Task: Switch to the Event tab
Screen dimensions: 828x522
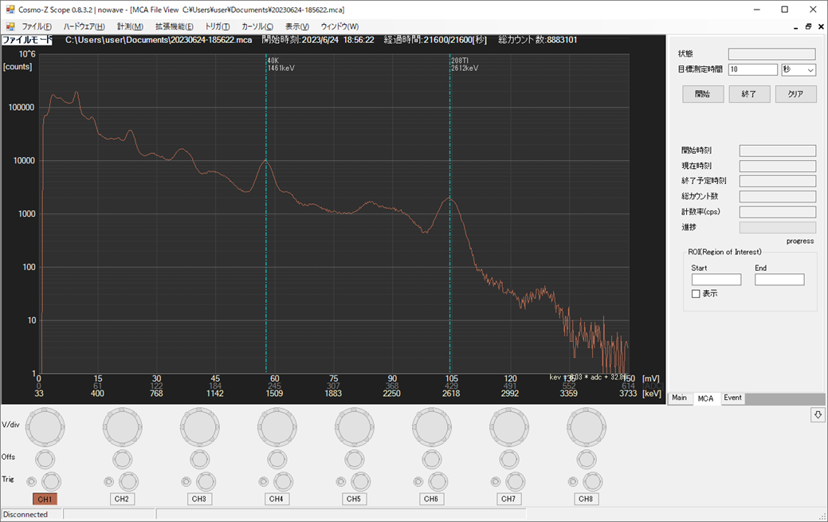Action: click(x=732, y=398)
